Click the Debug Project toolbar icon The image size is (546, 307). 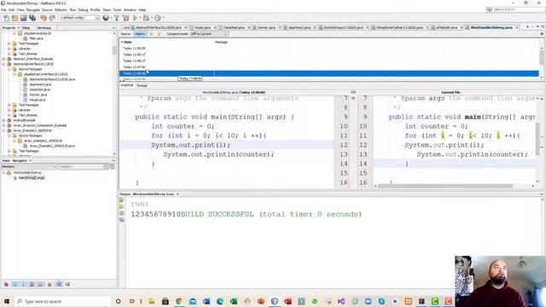click(x=146, y=18)
